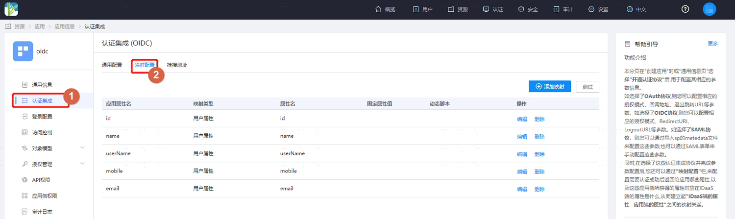This screenshot has width=735, height=219.
Task: Click the API权限 sidebar icon
Action: [x=24, y=180]
